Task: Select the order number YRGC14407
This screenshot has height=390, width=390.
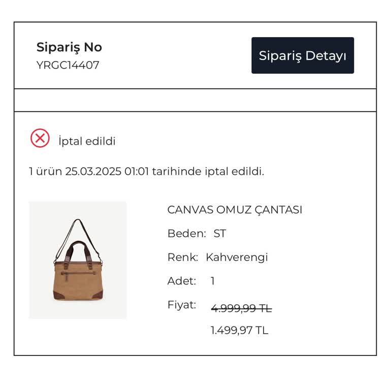Action: pos(68,65)
